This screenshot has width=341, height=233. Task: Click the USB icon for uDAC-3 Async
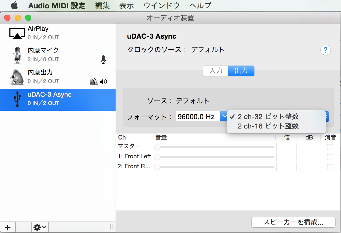coord(17,99)
